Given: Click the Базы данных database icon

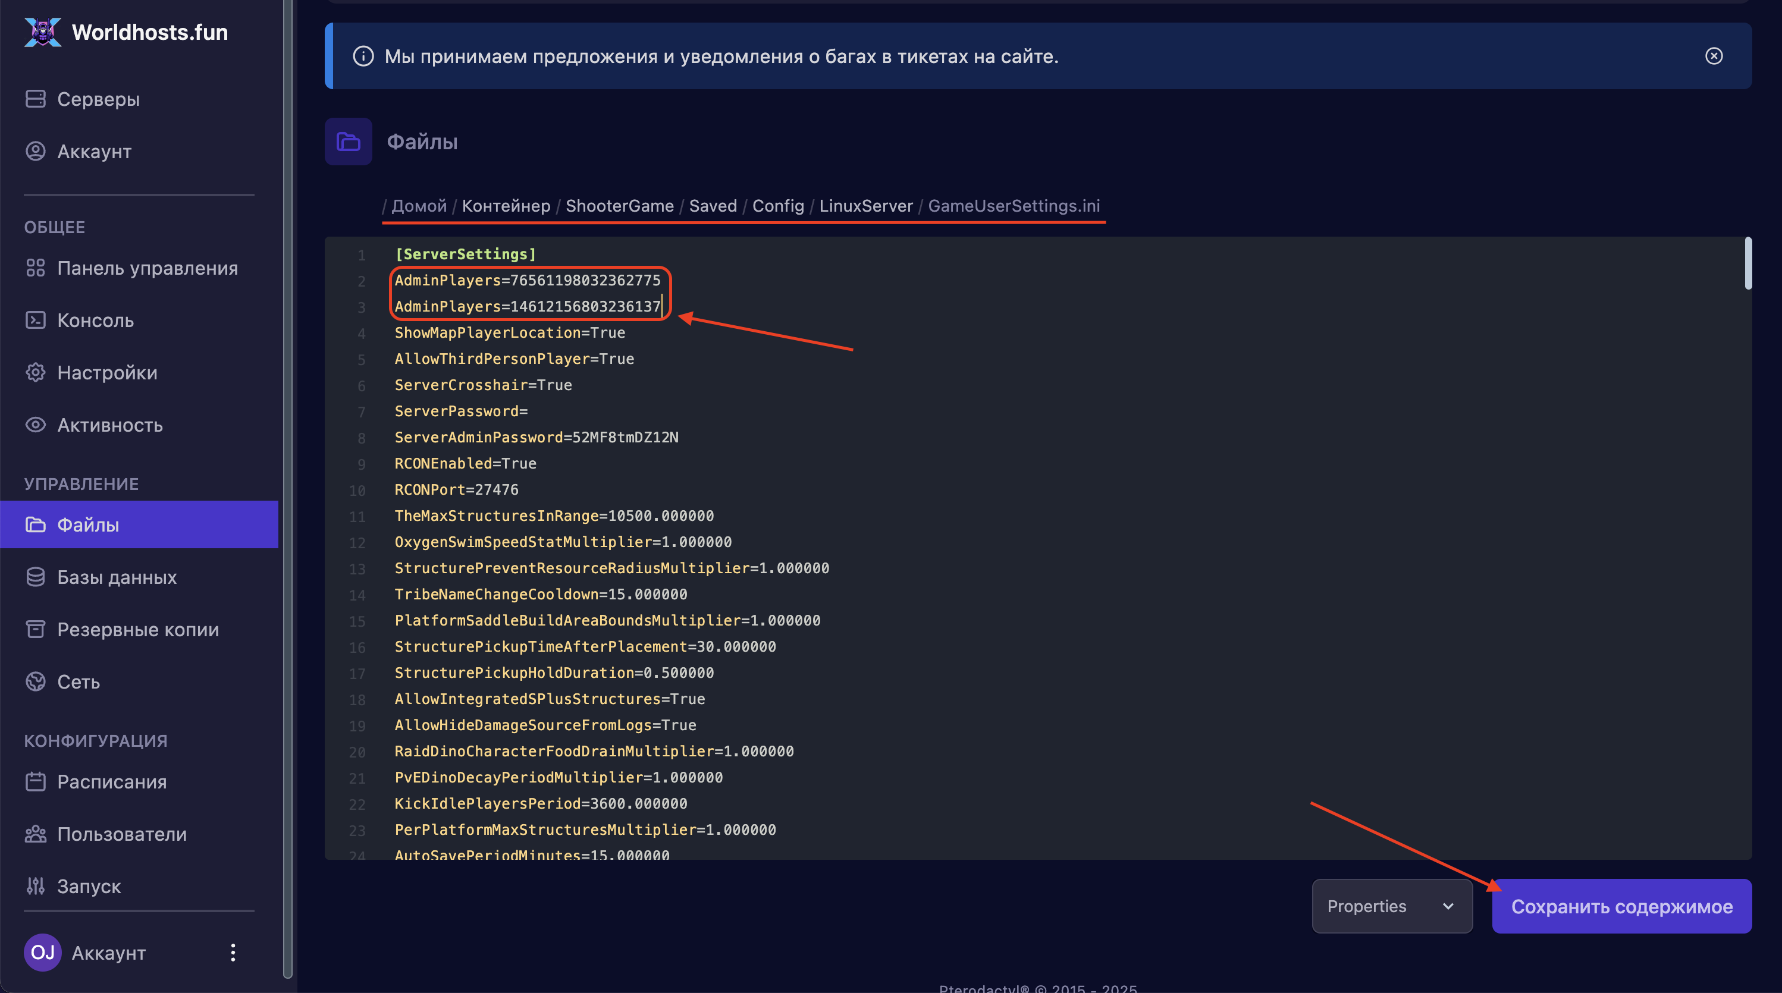Looking at the screenshot, I should (35, 577).
